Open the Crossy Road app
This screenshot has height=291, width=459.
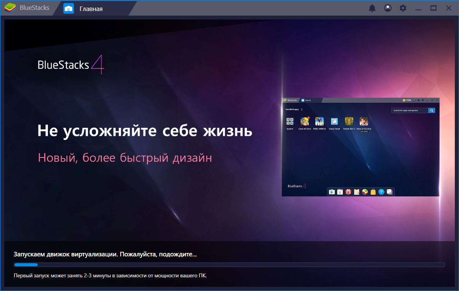[335, 122]
